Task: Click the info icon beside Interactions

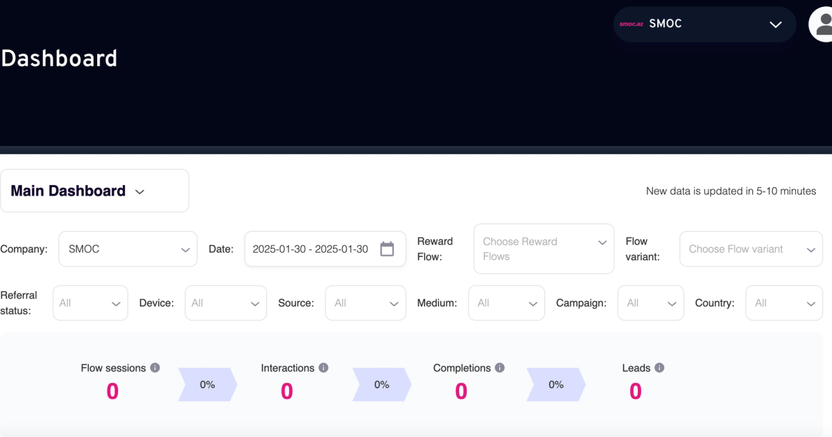Action: pos(324,368)
